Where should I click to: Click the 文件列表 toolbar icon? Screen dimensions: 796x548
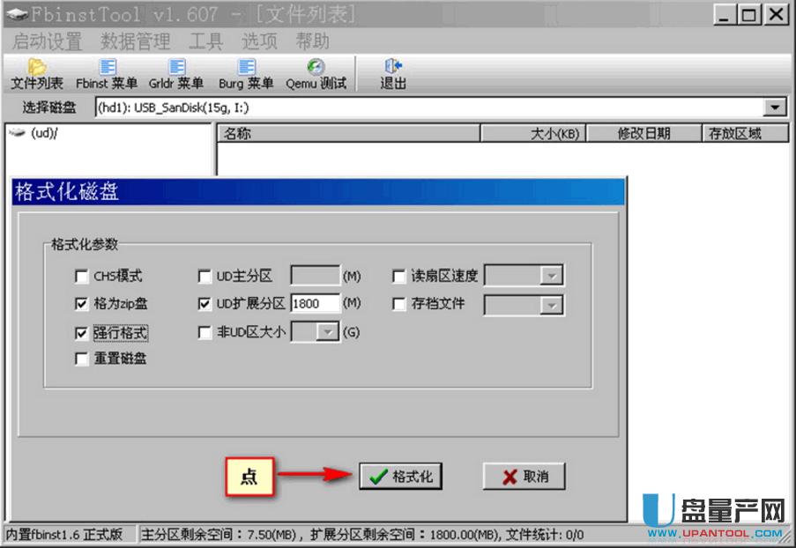(37, 74)
